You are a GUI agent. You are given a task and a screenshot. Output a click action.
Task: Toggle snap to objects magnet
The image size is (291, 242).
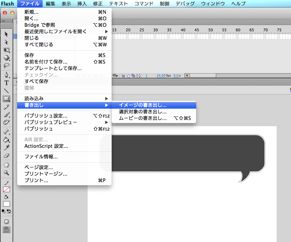(7, 230)
